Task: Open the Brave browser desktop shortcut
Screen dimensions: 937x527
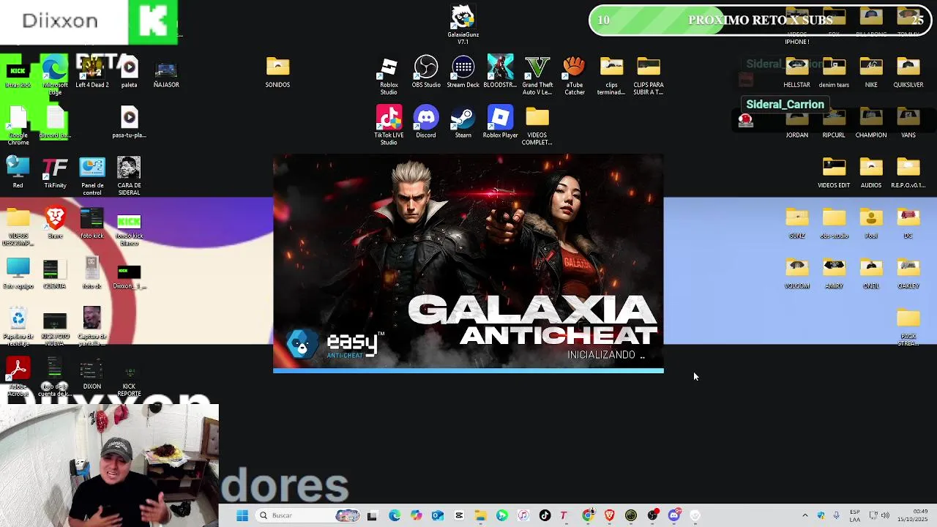Action: (x=55, y=223)
